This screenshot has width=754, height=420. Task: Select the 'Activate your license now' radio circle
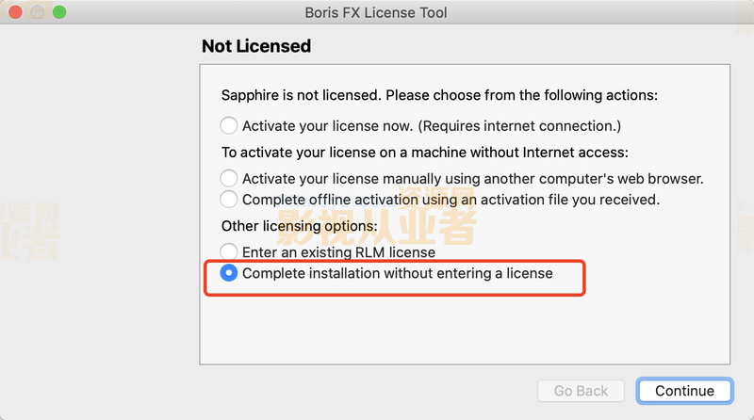pyautogui.click(x=229, y=125)
